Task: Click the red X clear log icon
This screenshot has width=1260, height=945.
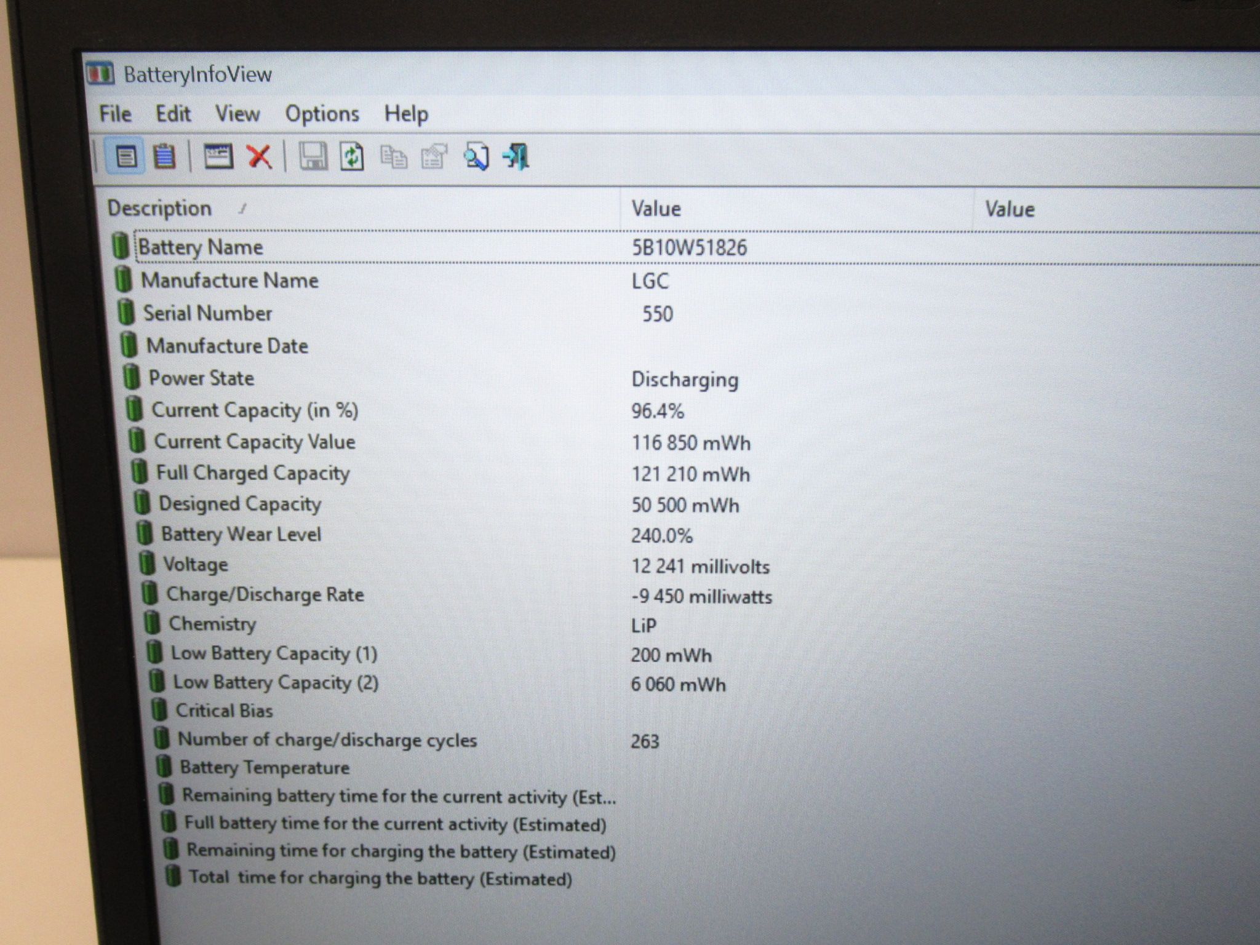Action: click(x=259, y=156)
